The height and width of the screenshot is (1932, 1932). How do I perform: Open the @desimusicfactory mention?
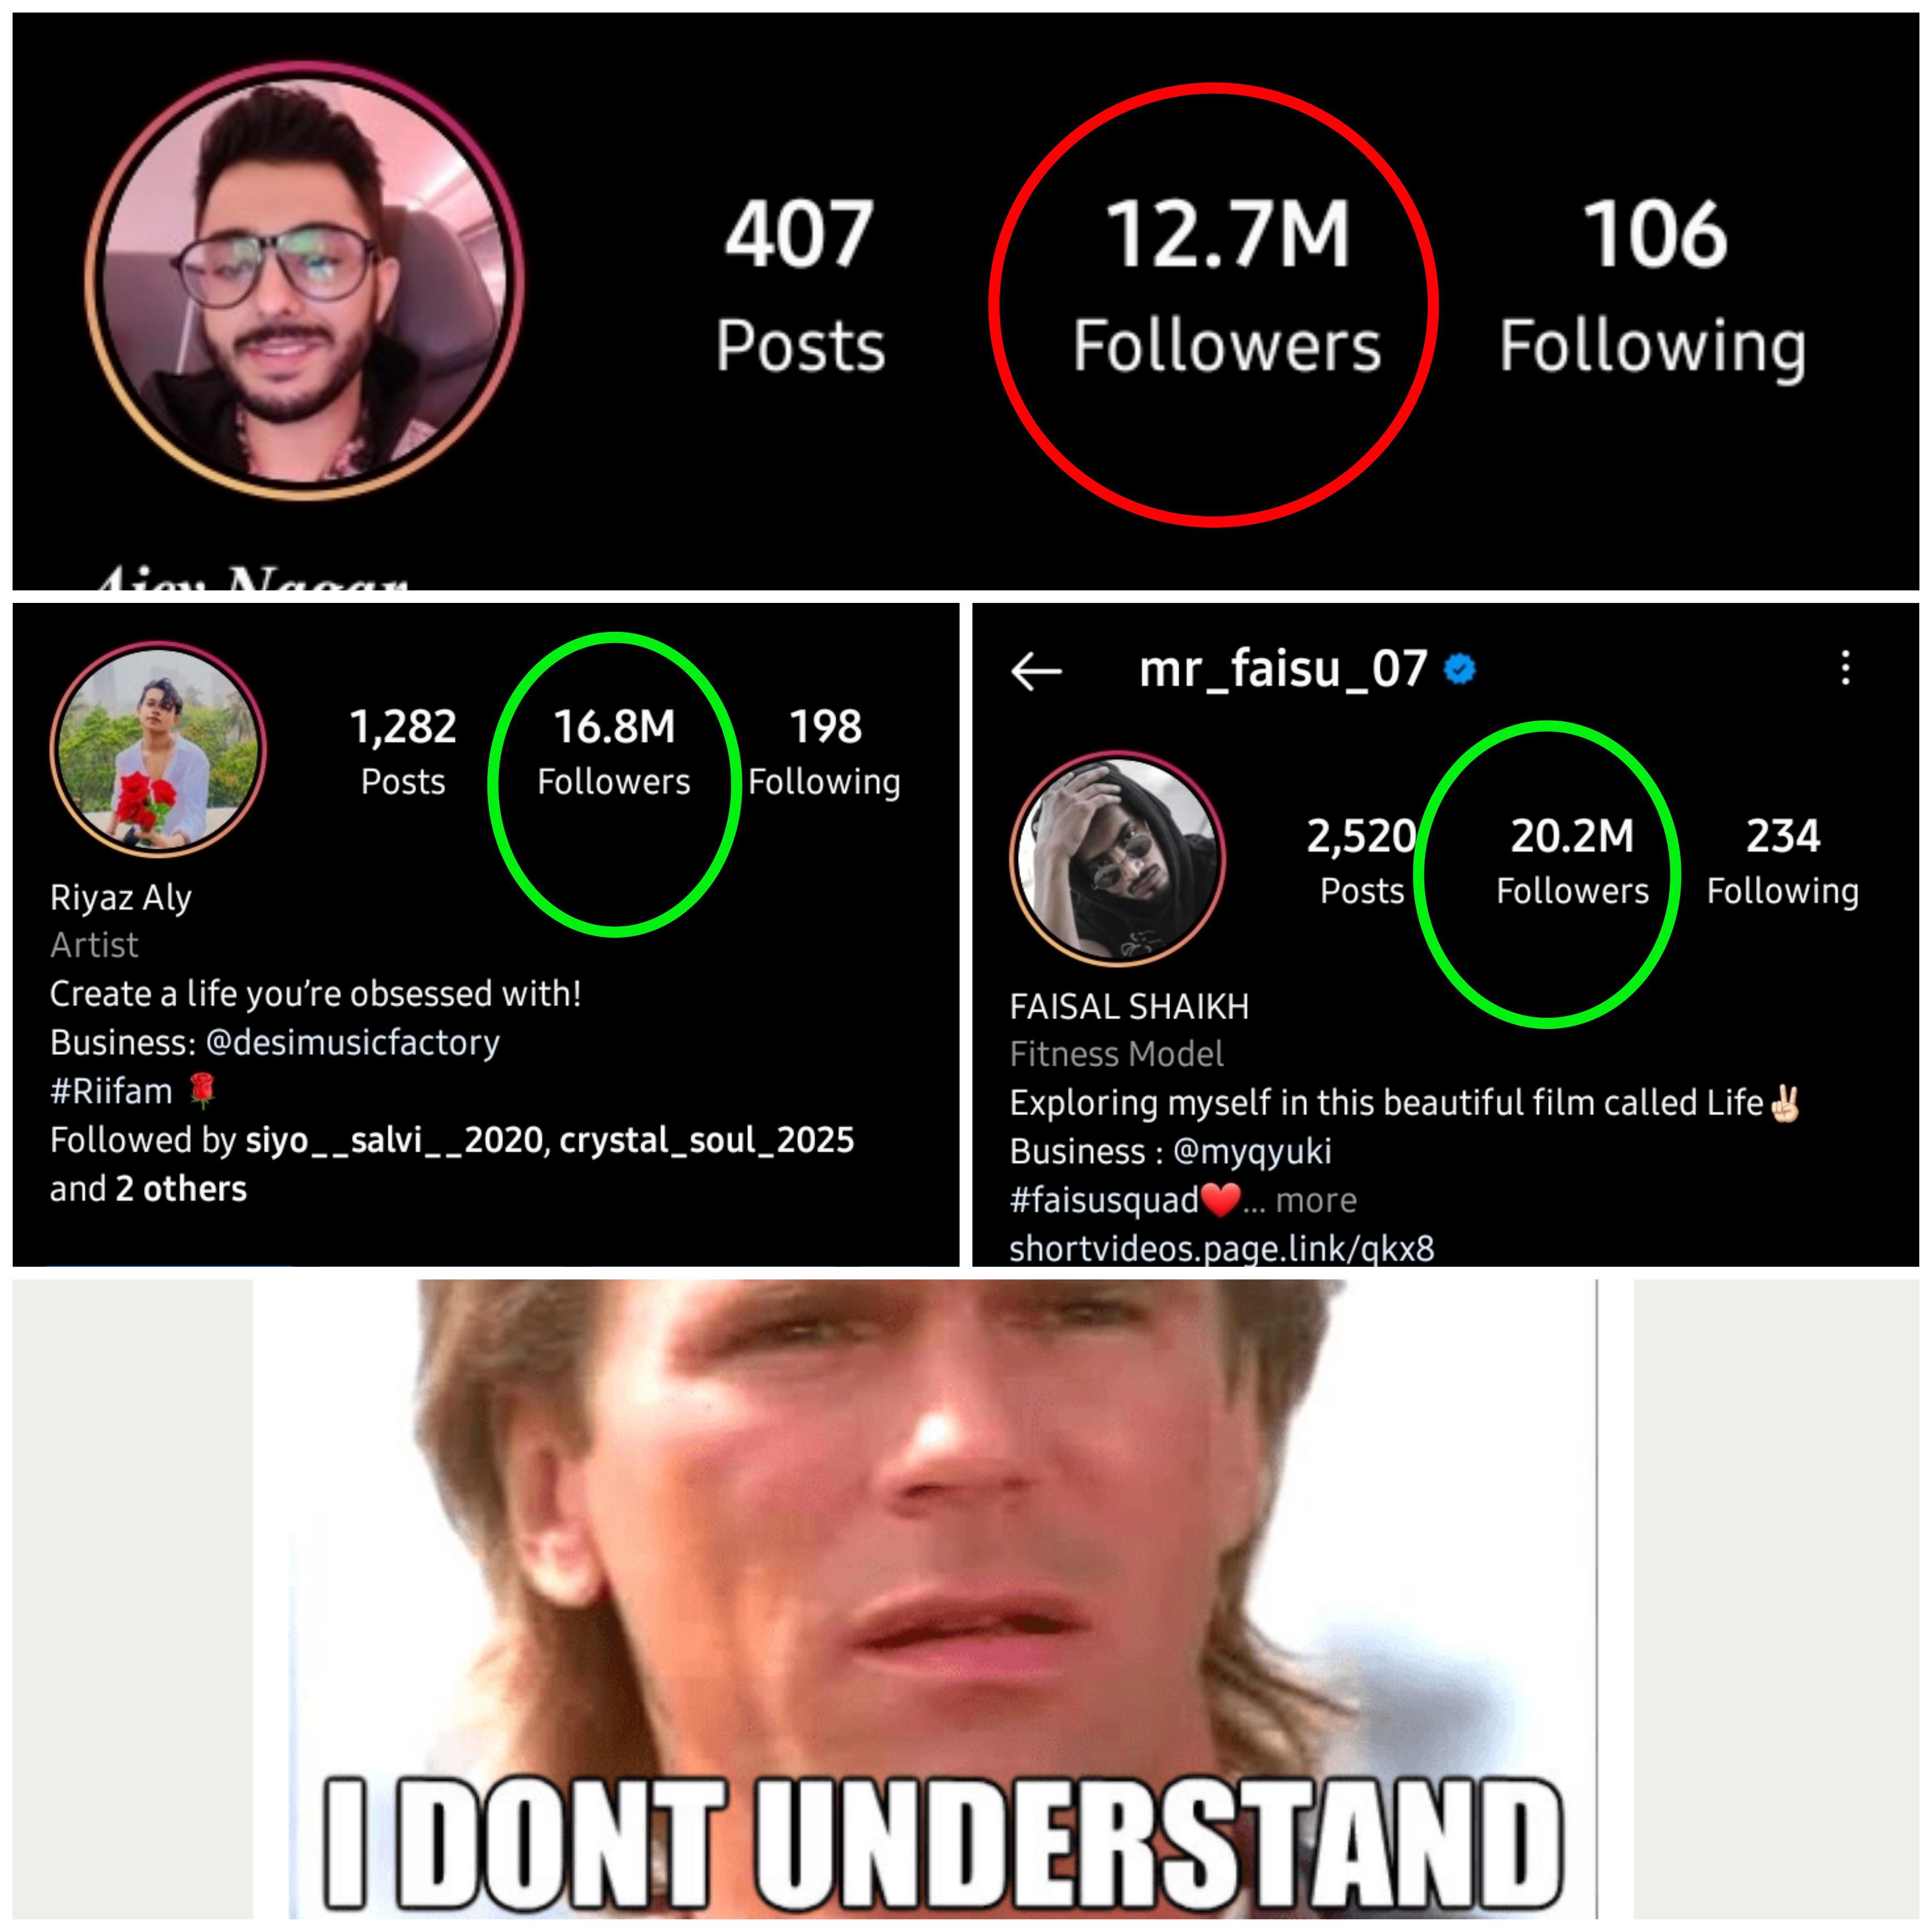click(x=352, y=1042)
